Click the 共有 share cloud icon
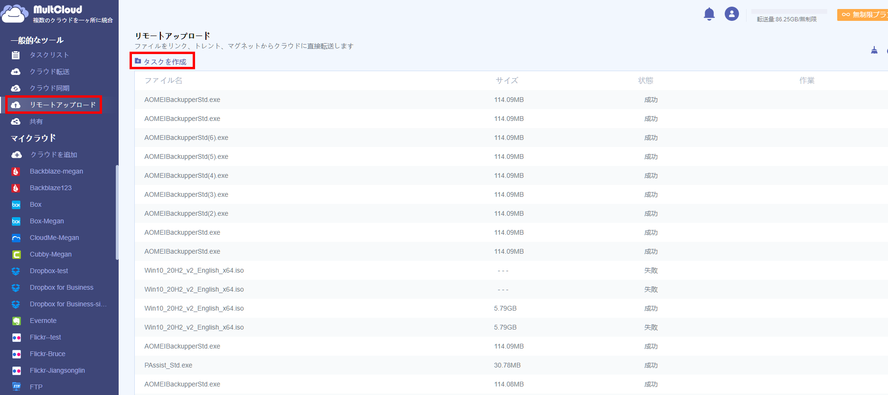This screenshot has height=395, width=888. [x=16, y=121]
